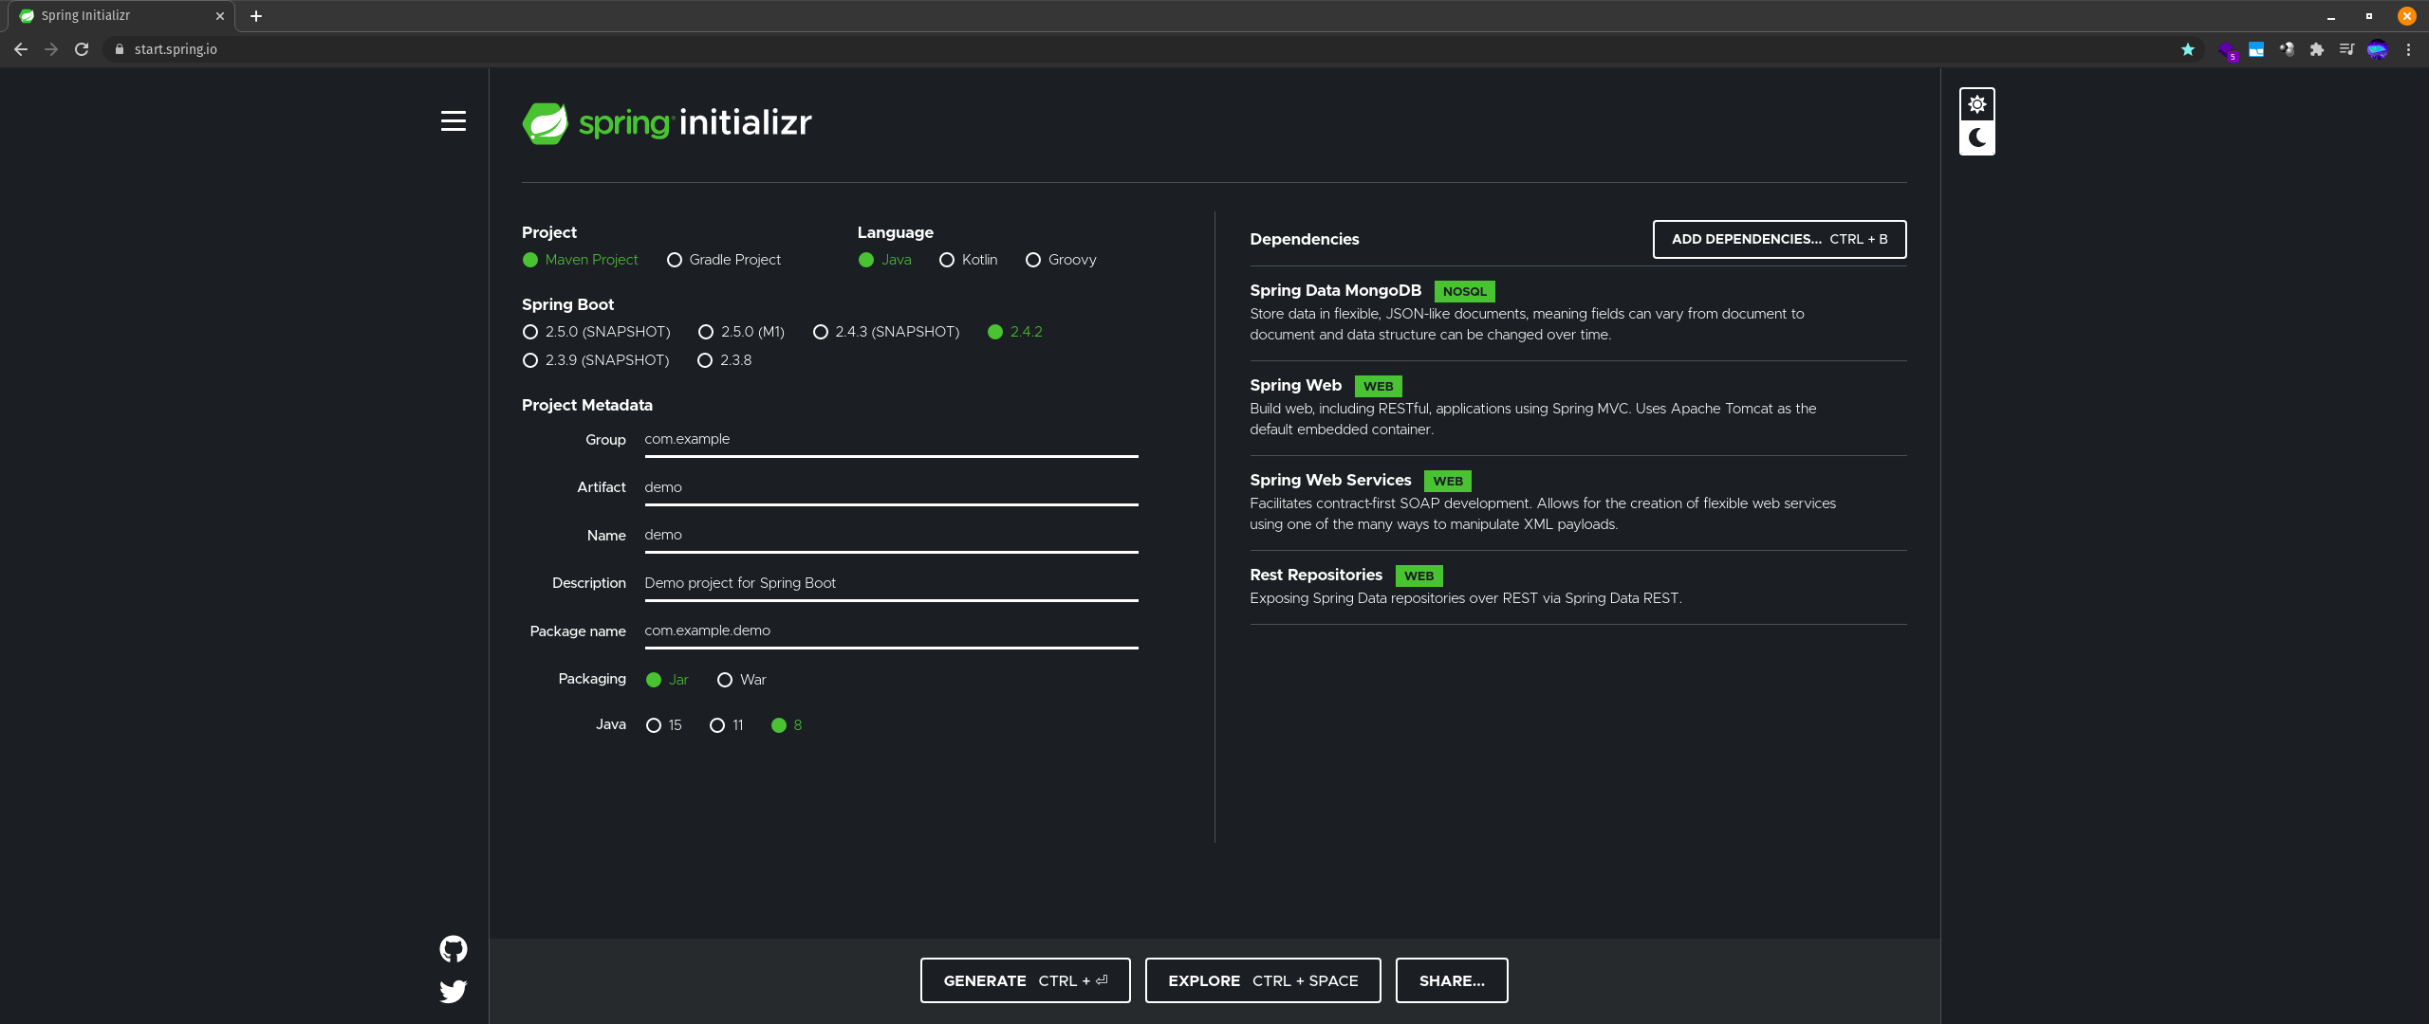Select Spring Boot 2.4.2
The width and height of the screenshot is (2429, 1024).
click(1014, 332)
